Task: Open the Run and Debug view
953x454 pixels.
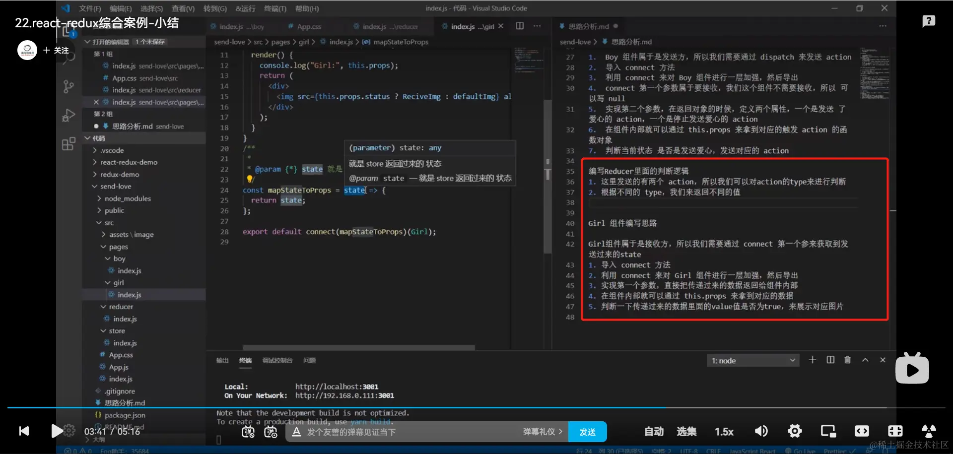Action: point(69,116)
